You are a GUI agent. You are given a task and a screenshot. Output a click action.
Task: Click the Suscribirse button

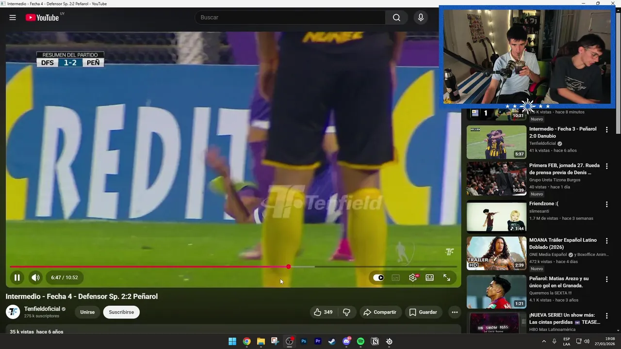pos(121,312)
